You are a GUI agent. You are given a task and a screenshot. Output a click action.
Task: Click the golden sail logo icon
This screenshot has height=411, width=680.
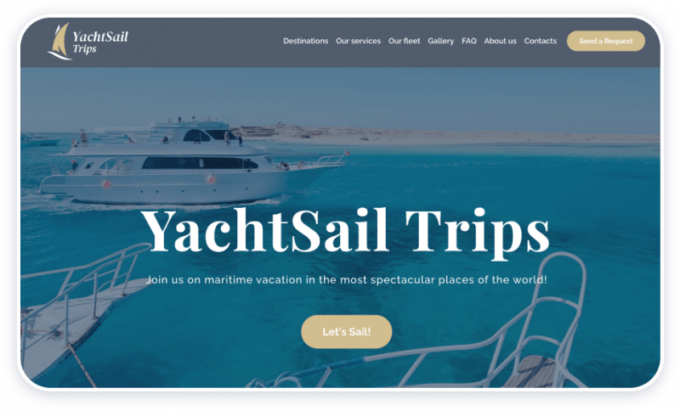pyautogui.click(x=59, y=42)
